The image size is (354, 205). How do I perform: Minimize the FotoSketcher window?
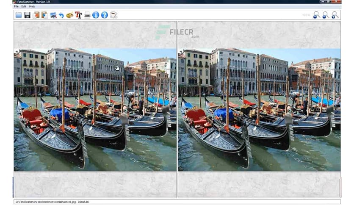click(322, 2)
